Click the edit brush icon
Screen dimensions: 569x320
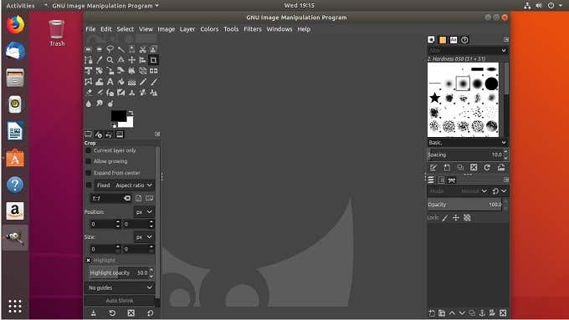click(433, 167)
